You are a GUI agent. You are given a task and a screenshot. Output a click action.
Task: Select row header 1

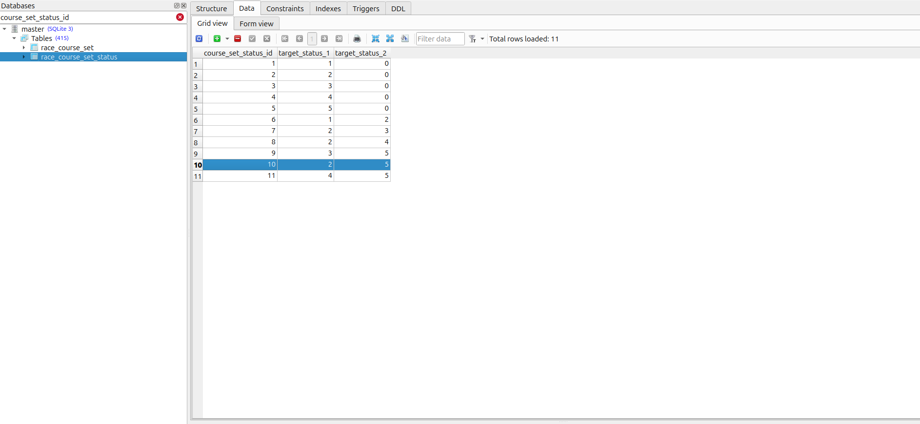197,64
